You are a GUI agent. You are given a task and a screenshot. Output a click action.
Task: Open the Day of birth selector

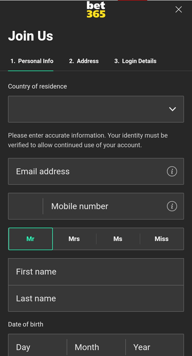(37, 346)
